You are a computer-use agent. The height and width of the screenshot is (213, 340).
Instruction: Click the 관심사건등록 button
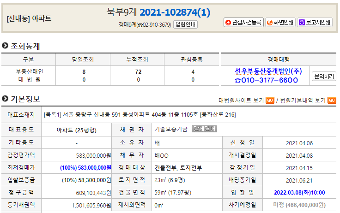pos(243,22)
